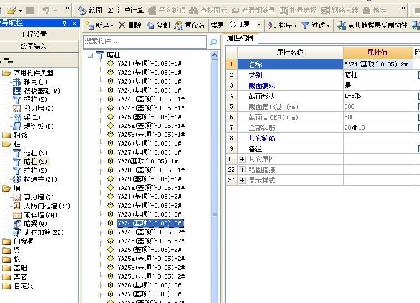Click the 平齐板顶 toolbar button
Viewport: 420px width, 303px height.
click(167, 11)
